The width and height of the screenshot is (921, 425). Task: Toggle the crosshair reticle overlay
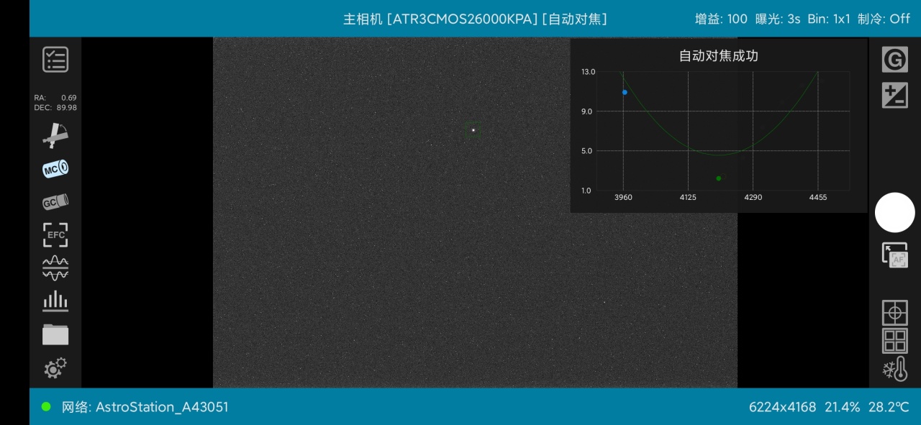click(894, 313)
